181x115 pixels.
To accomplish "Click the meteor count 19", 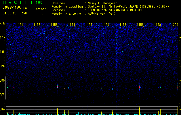I will [x=42, y=13].
